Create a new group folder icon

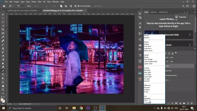(x=184, y=103)
